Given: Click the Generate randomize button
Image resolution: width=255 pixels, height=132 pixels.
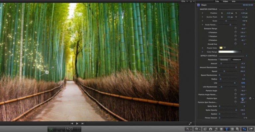Looking at the screenshot, I should click(x=224, y=60).
